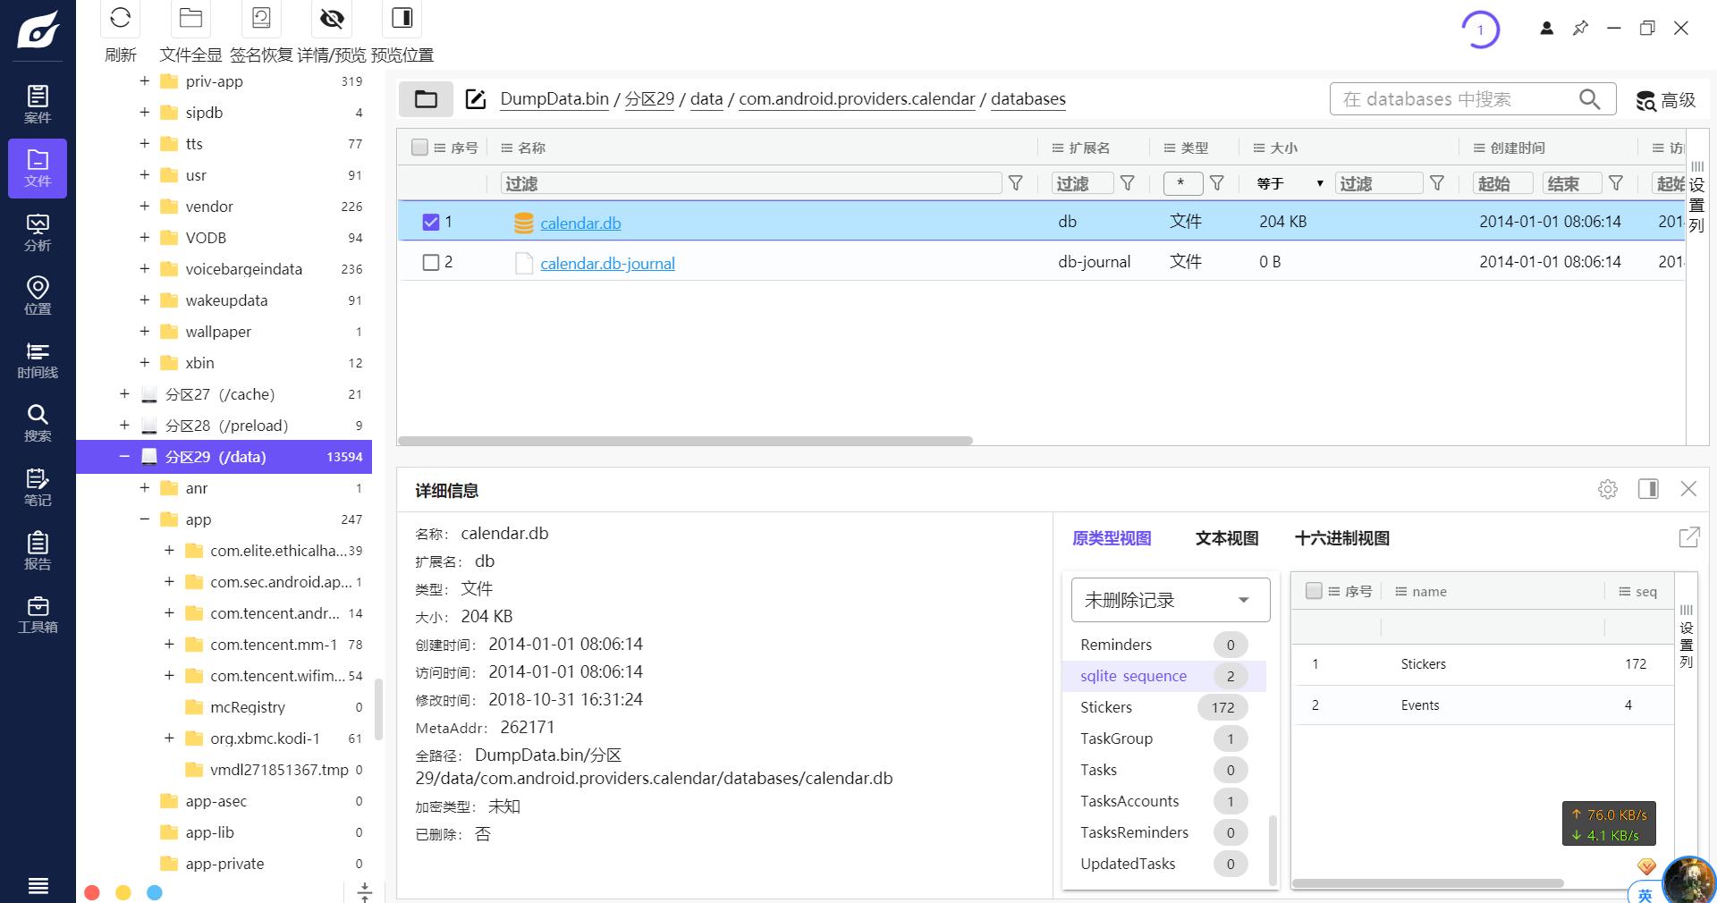The image size is (1717, 903).
Task: Expand the vendor folder
Action: click(144, 207)
